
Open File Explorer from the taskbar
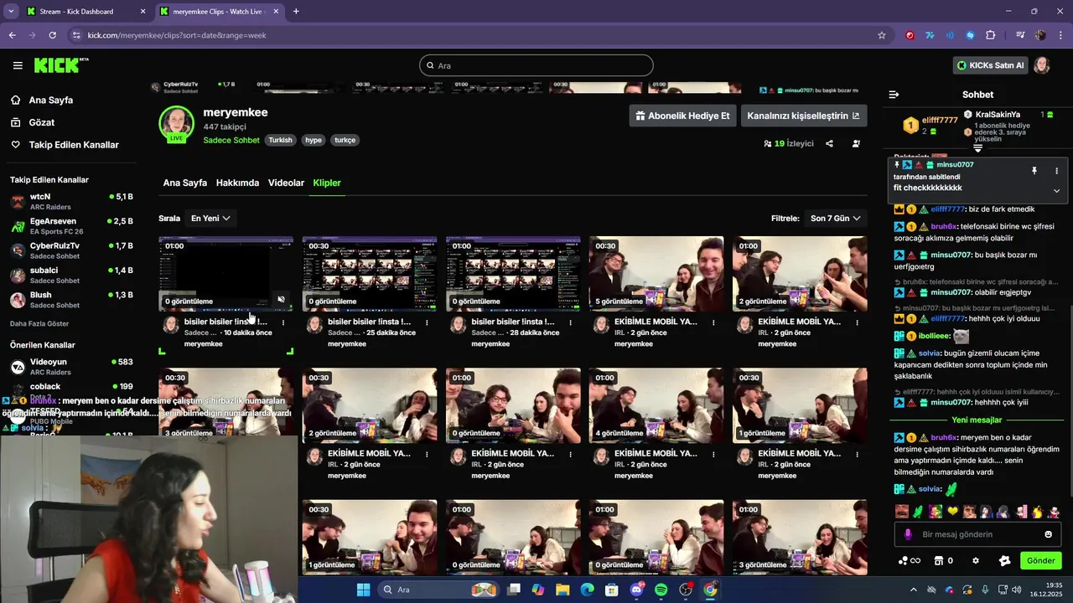562,590
